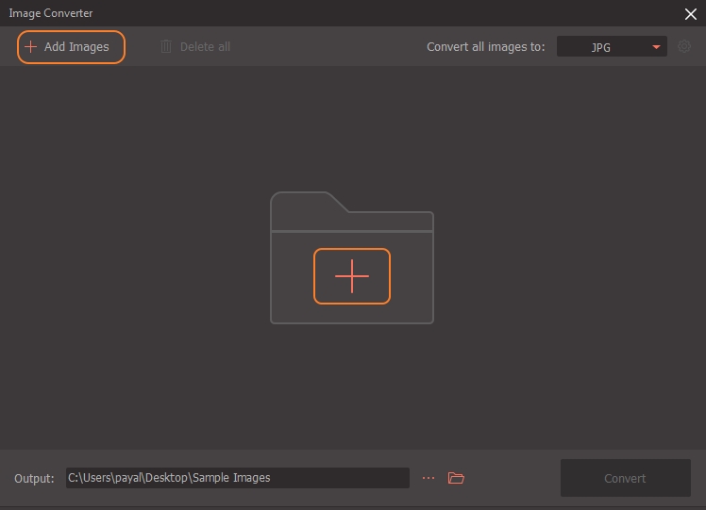Click the three-dots browse icon for output path

(x=429, y=478)
